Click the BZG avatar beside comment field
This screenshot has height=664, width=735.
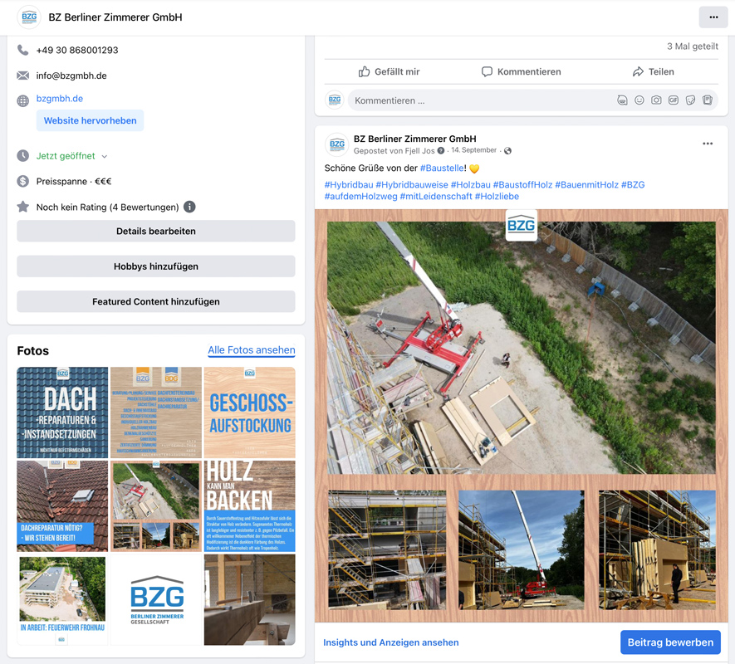tap(335, 100)
